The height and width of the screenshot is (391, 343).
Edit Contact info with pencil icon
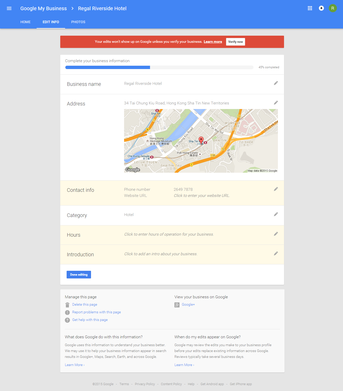[276, 189]
